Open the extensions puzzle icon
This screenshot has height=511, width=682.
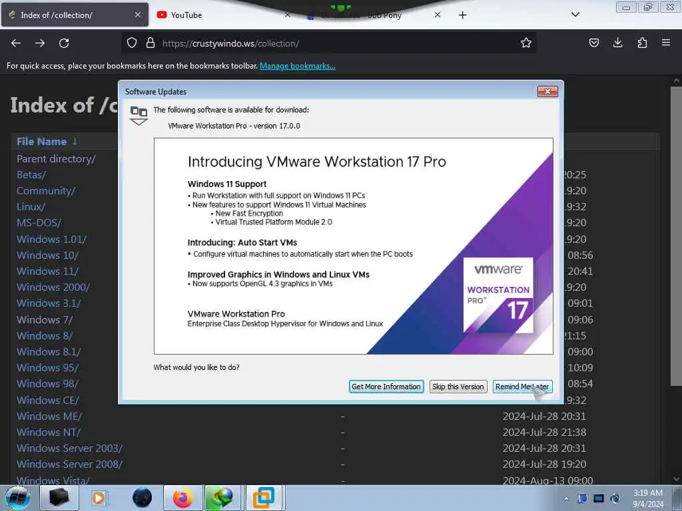pos(642,43)
